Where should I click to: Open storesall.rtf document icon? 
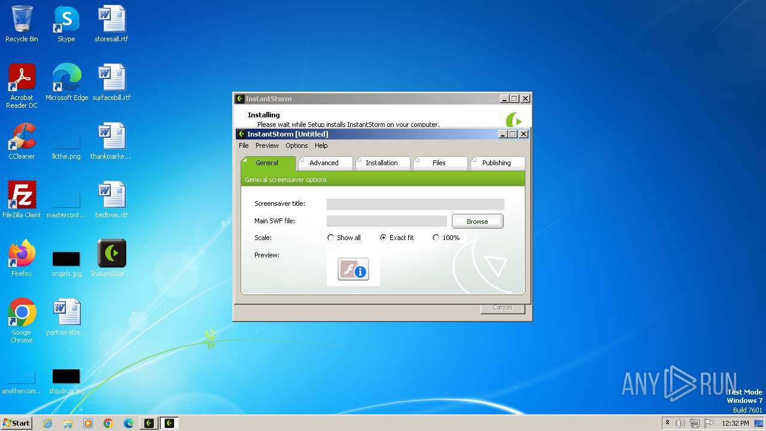[111, 24]
